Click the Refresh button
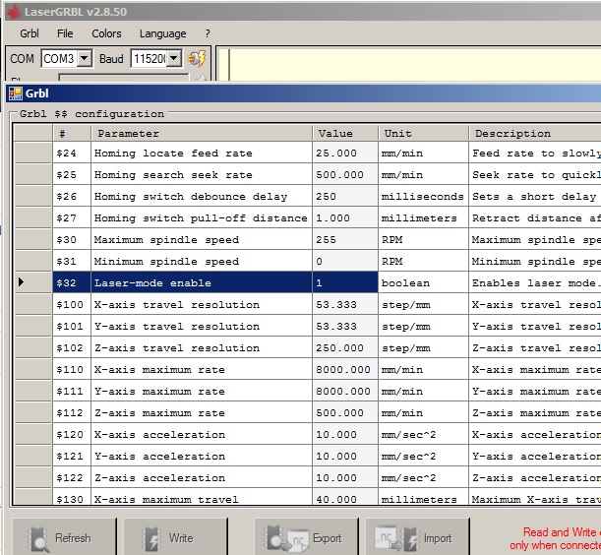601x555 pixels. (x=64, y=537)
